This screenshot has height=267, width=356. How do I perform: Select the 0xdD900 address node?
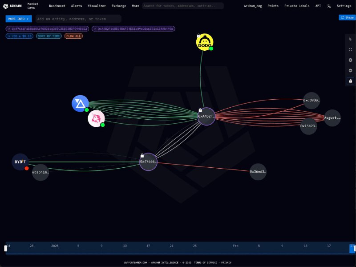coord(311,101)
